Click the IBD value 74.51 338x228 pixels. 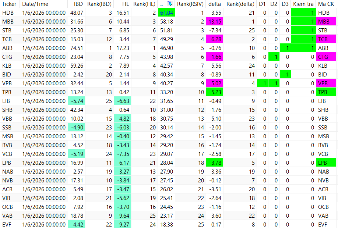click(x=77, y=48)
